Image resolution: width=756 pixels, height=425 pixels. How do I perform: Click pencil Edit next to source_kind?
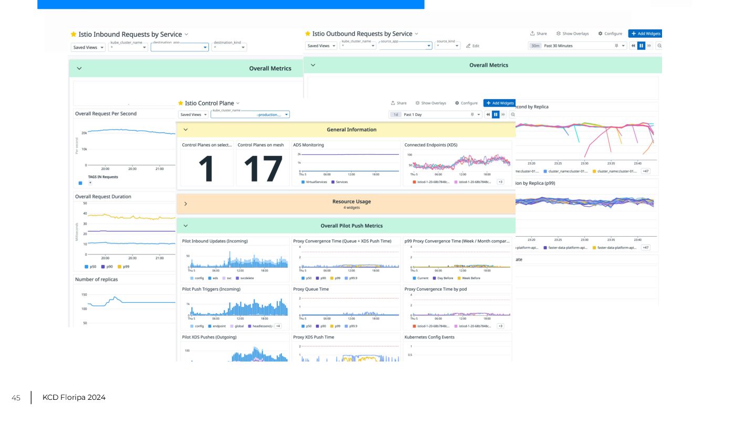[x=472, y=46]
